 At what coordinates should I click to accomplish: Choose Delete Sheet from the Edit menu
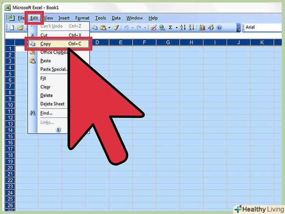click(x=48, y=104)
